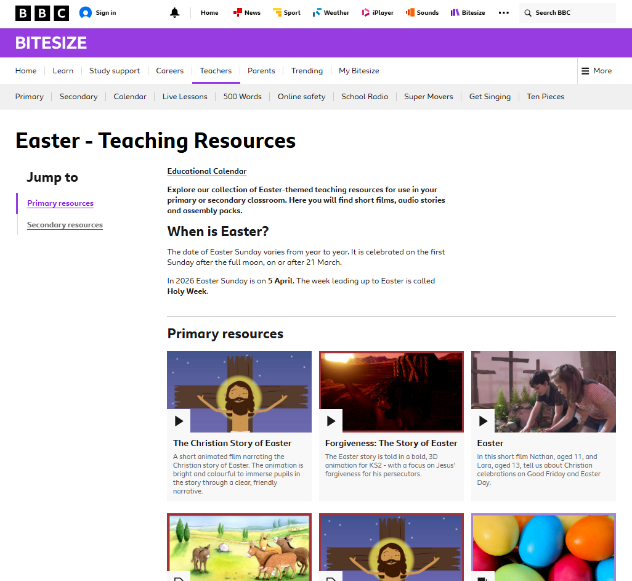The width and height of the screenshot is (632, 581).
Task: Open BBC Sounds
Action: pos(422,12)
